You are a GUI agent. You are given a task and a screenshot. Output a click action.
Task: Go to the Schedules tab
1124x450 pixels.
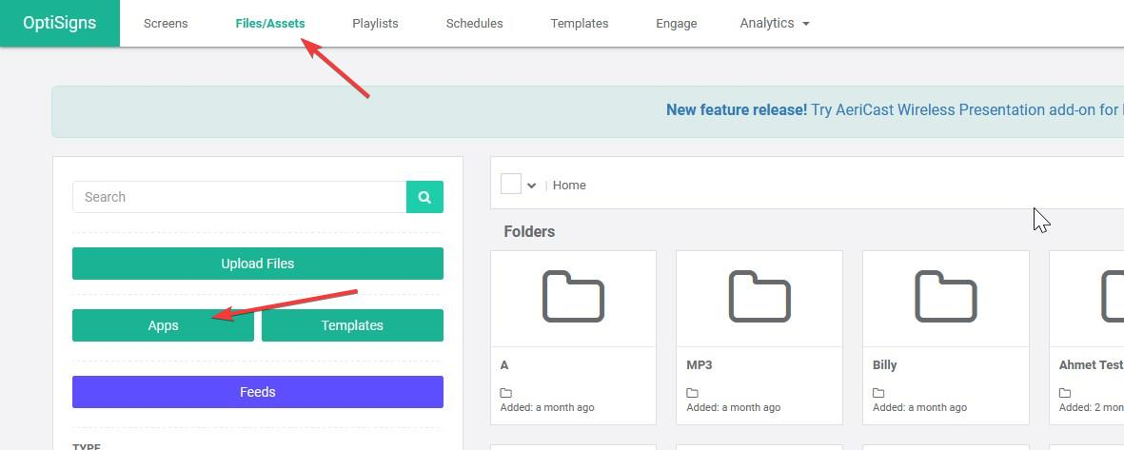pos(474,23)
